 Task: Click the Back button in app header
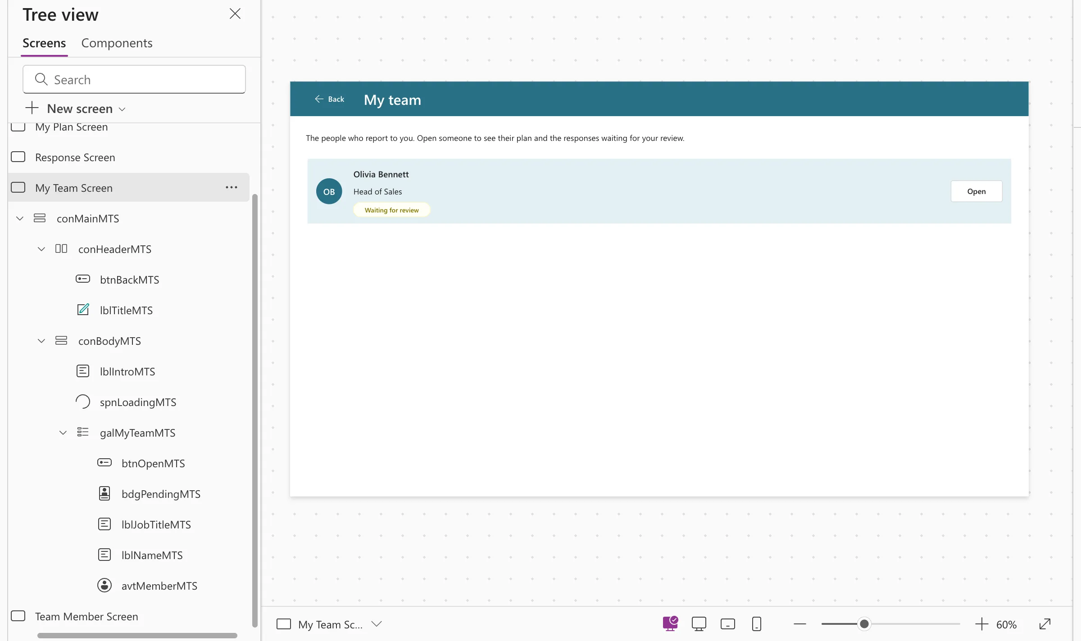click(330, 99)
